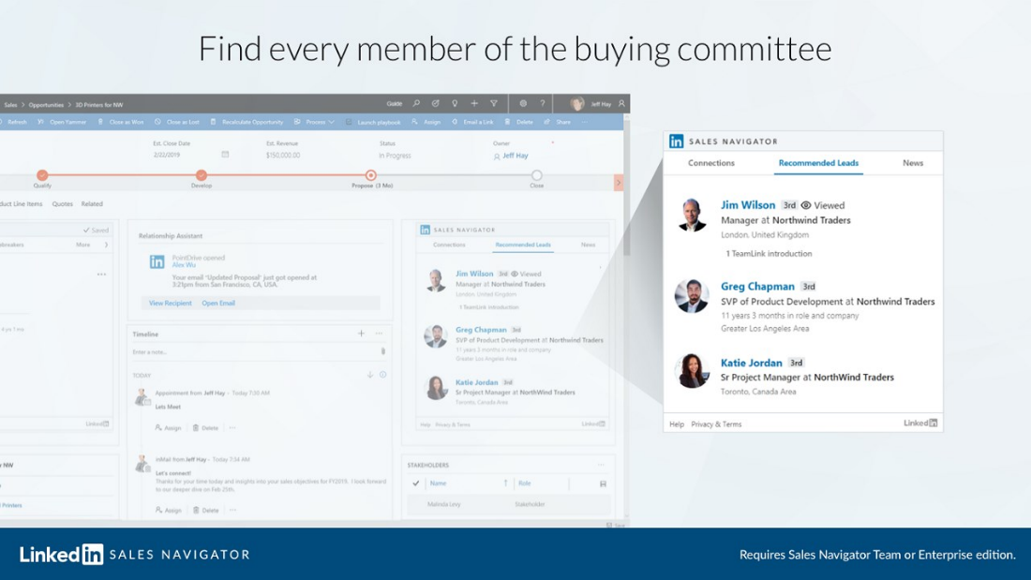
Task: Open the Related tab on the opportunity
Action: (x=91, y=203)
